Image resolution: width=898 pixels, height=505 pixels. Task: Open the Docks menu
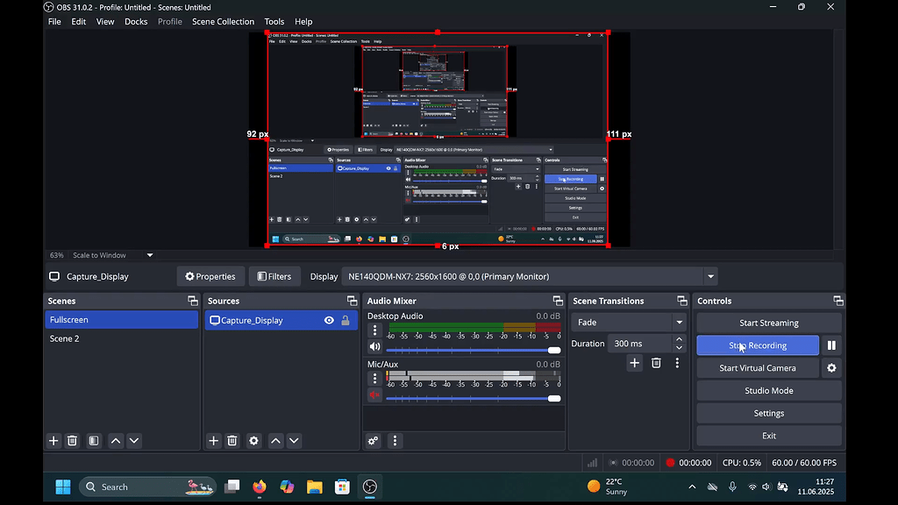click(136, 22)
